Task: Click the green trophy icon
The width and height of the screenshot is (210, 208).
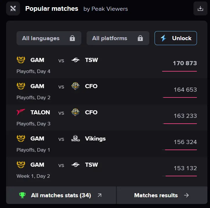Action: pos(22,195)
